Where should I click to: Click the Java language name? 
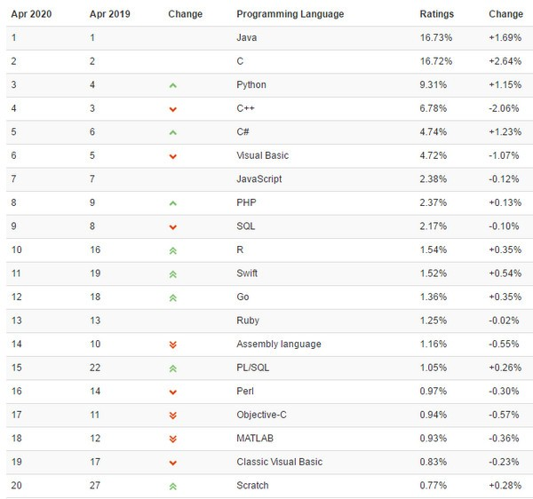(246, 37)
